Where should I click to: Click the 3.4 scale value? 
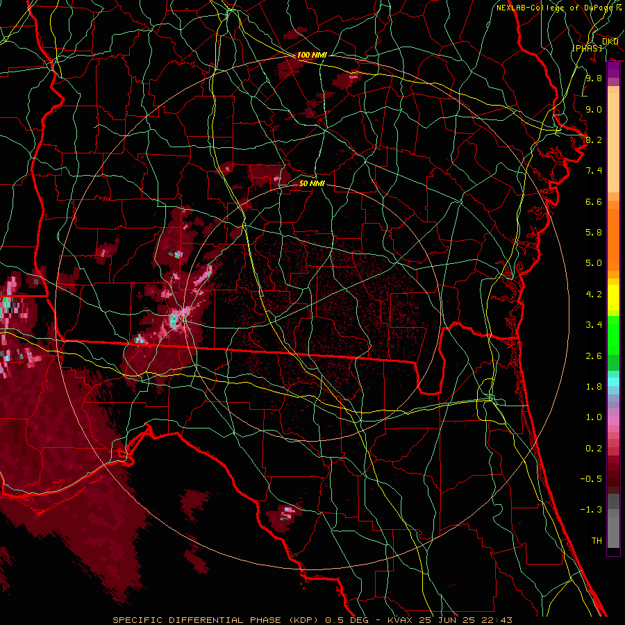[594, 325]
